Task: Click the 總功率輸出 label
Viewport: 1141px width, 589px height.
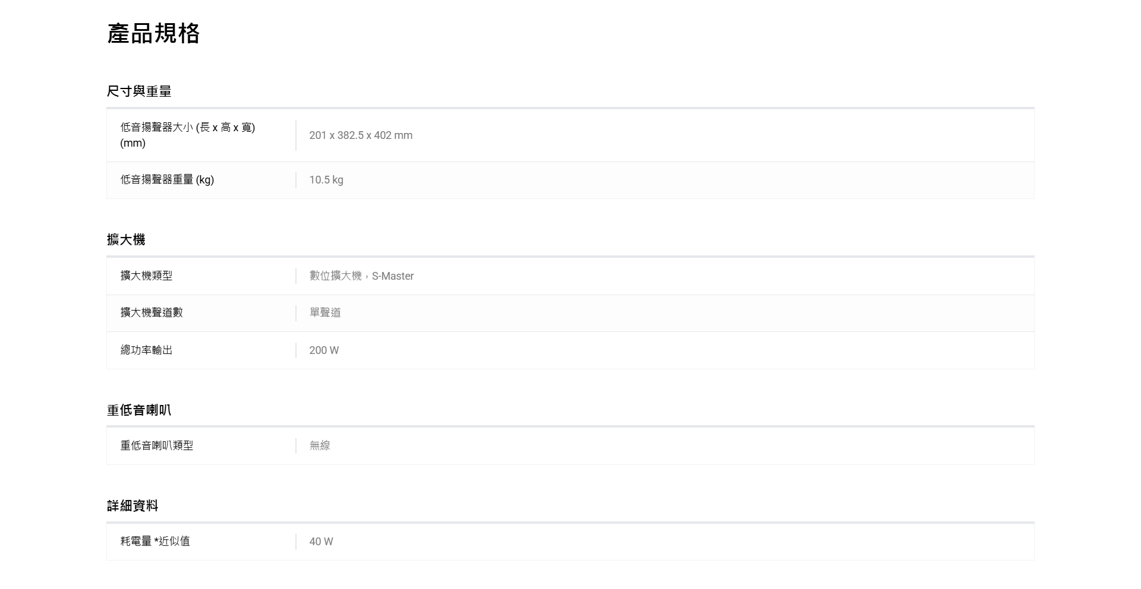Action: pos(146,350)
